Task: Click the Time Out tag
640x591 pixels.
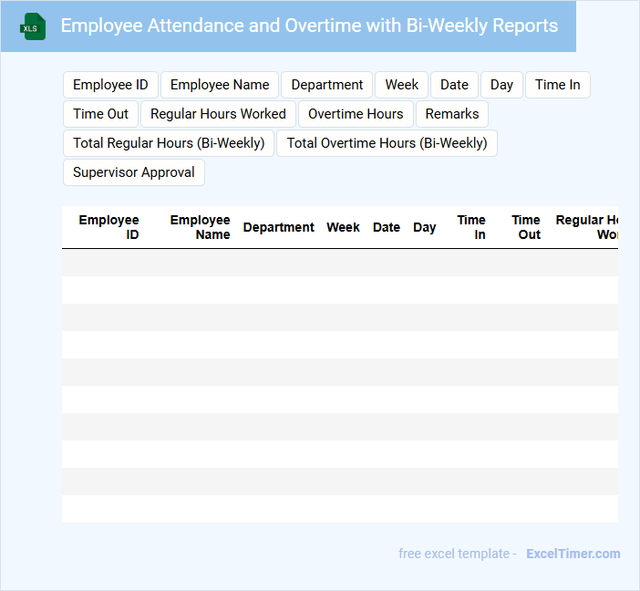Action: (x=100, y=114)
